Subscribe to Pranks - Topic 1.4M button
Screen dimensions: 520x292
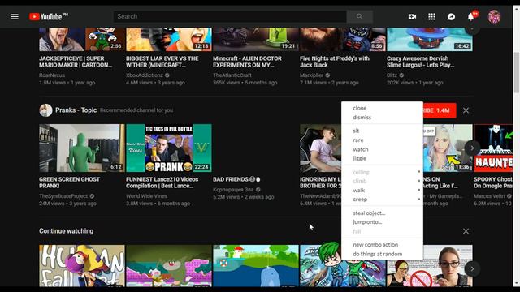click(440, 110)
